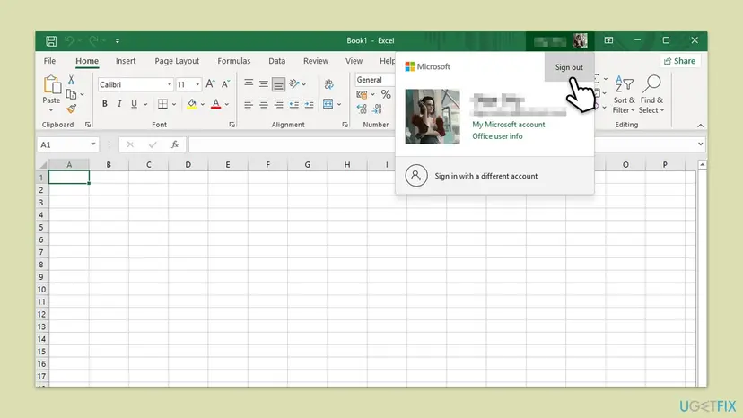The height and width of the screenshot is (418, 743).
Task: Click the Share button
Action: pyautogui.click(x=679, y=61)
